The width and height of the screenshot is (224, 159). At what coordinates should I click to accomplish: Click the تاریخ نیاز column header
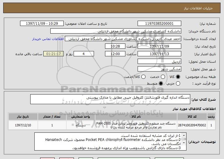coord(23,117)
